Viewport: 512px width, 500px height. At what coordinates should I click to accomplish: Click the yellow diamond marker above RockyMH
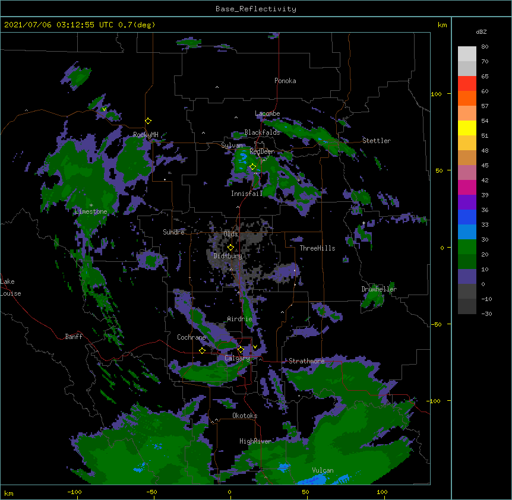pos(148,121)
